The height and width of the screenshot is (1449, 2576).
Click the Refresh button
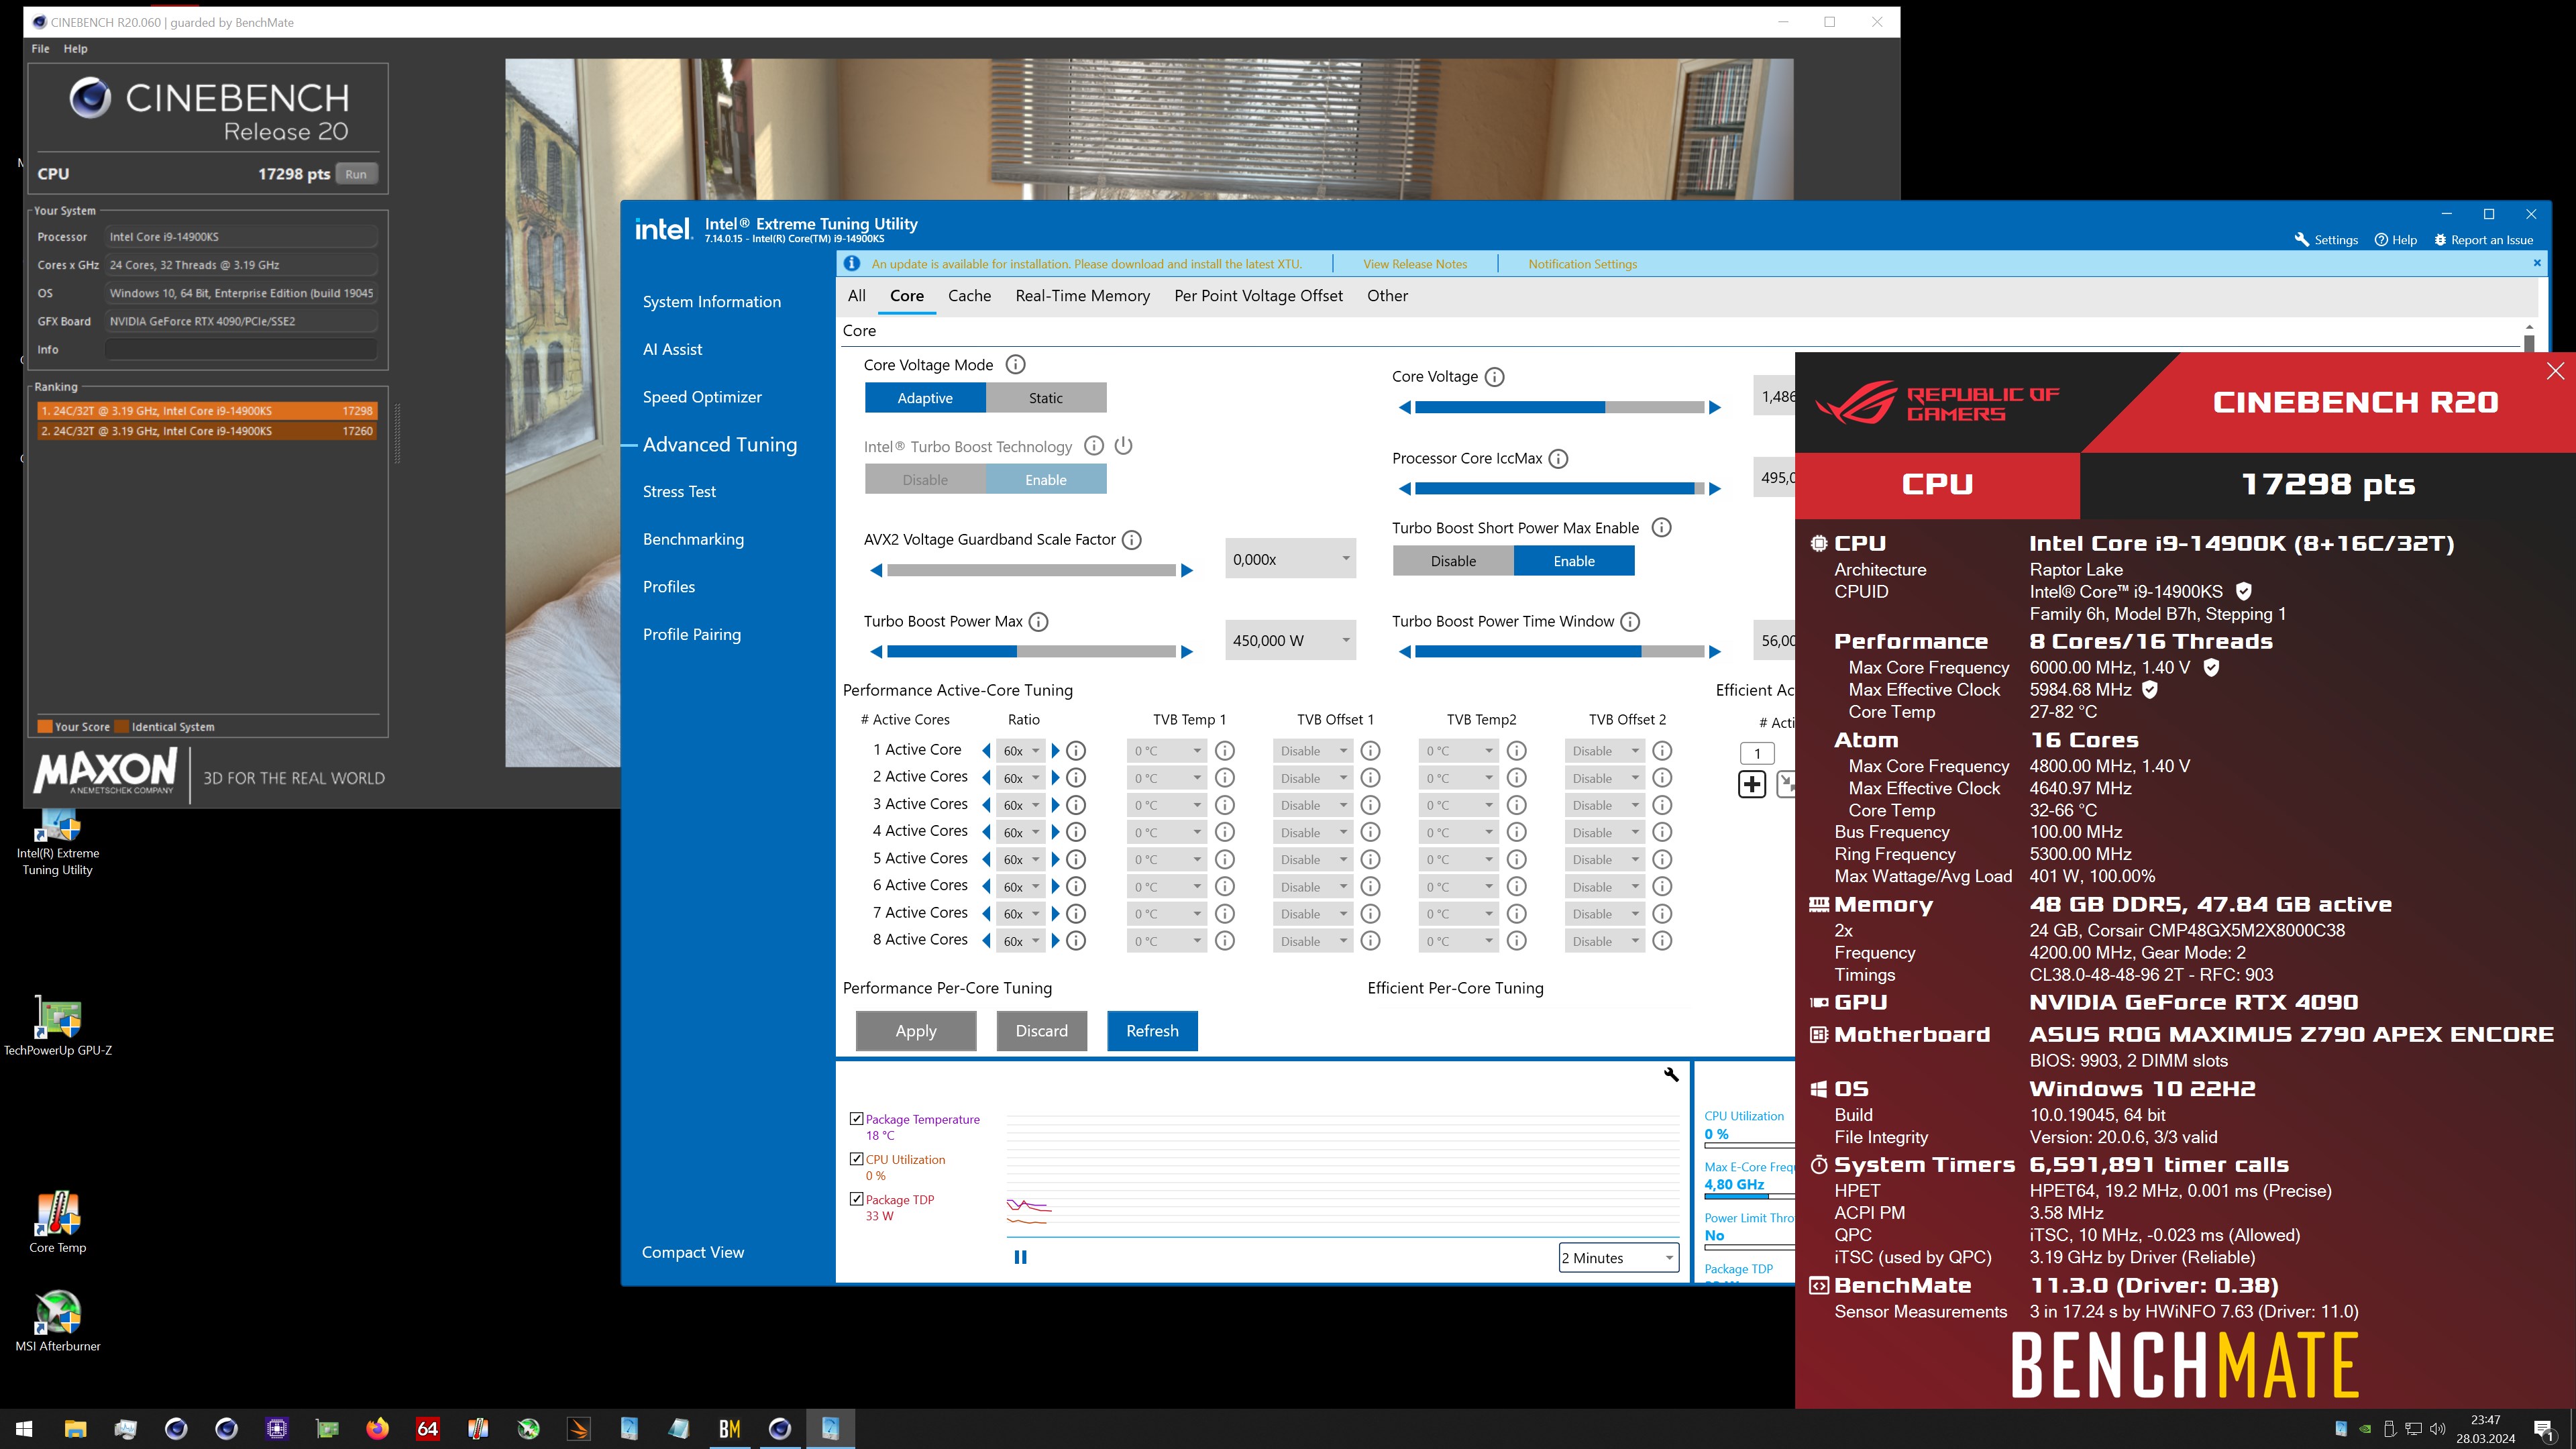(x=1152, y=1031)
